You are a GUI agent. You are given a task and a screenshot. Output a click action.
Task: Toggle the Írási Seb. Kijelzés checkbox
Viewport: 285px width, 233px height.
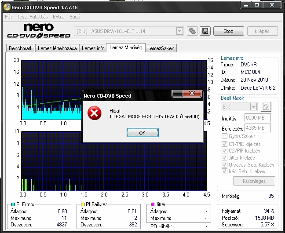click(224, 171)
